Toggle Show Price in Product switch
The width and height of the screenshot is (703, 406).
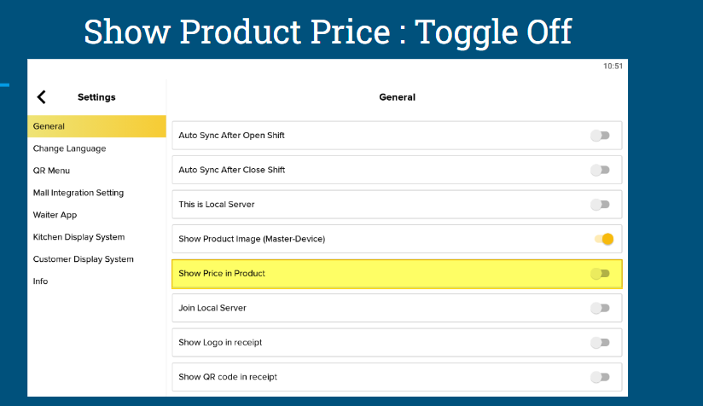(600, 273)
